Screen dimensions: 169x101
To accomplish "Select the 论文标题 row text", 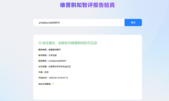I will coord(55,66).
